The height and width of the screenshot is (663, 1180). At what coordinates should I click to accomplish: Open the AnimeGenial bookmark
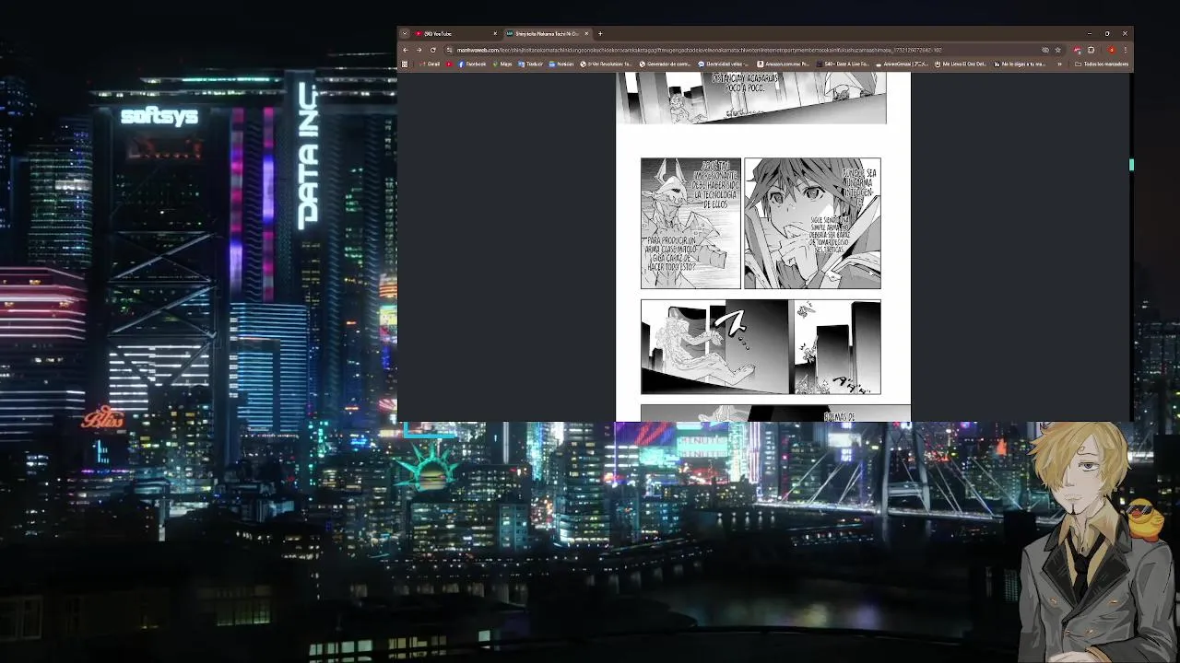[x=902, y=64]
